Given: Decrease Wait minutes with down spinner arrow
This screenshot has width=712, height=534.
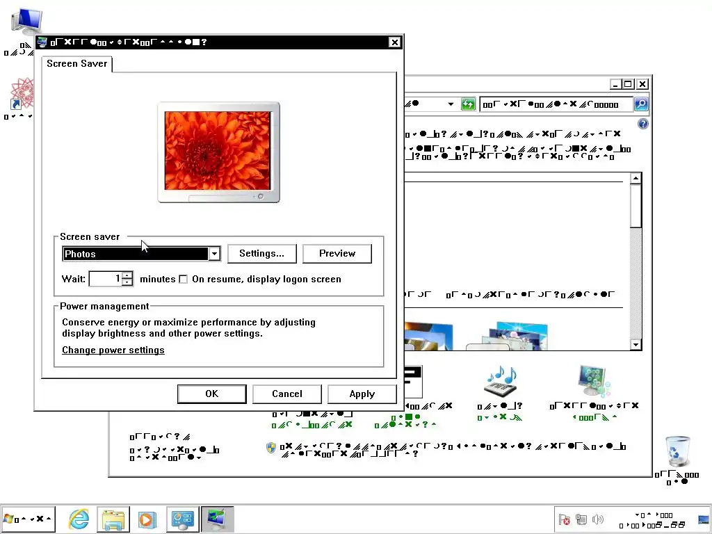Looking at the screenshot, I should [x=128, y=282].
